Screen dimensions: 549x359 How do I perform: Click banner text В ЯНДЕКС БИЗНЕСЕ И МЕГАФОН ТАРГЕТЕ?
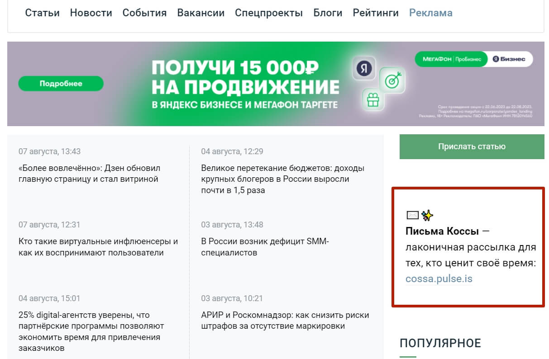[245, 105]
